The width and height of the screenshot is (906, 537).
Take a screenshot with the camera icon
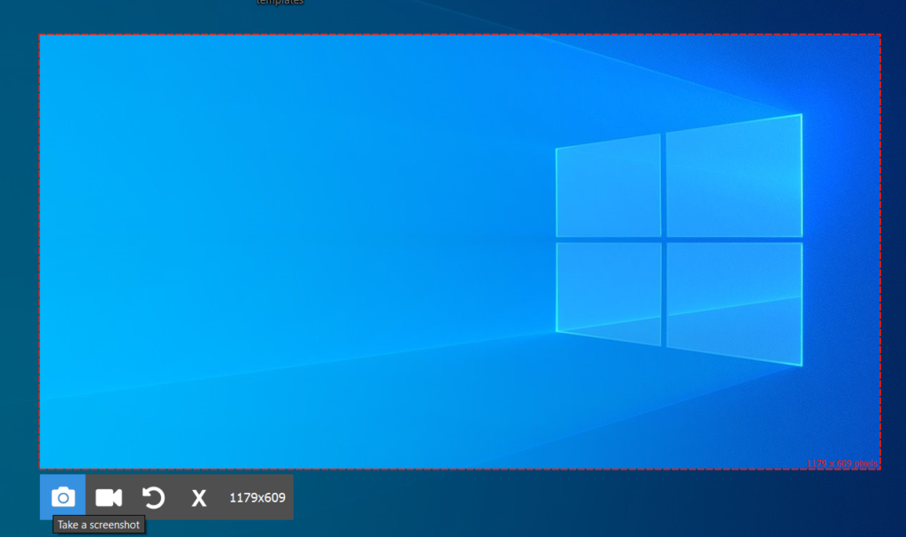[63, 497]
